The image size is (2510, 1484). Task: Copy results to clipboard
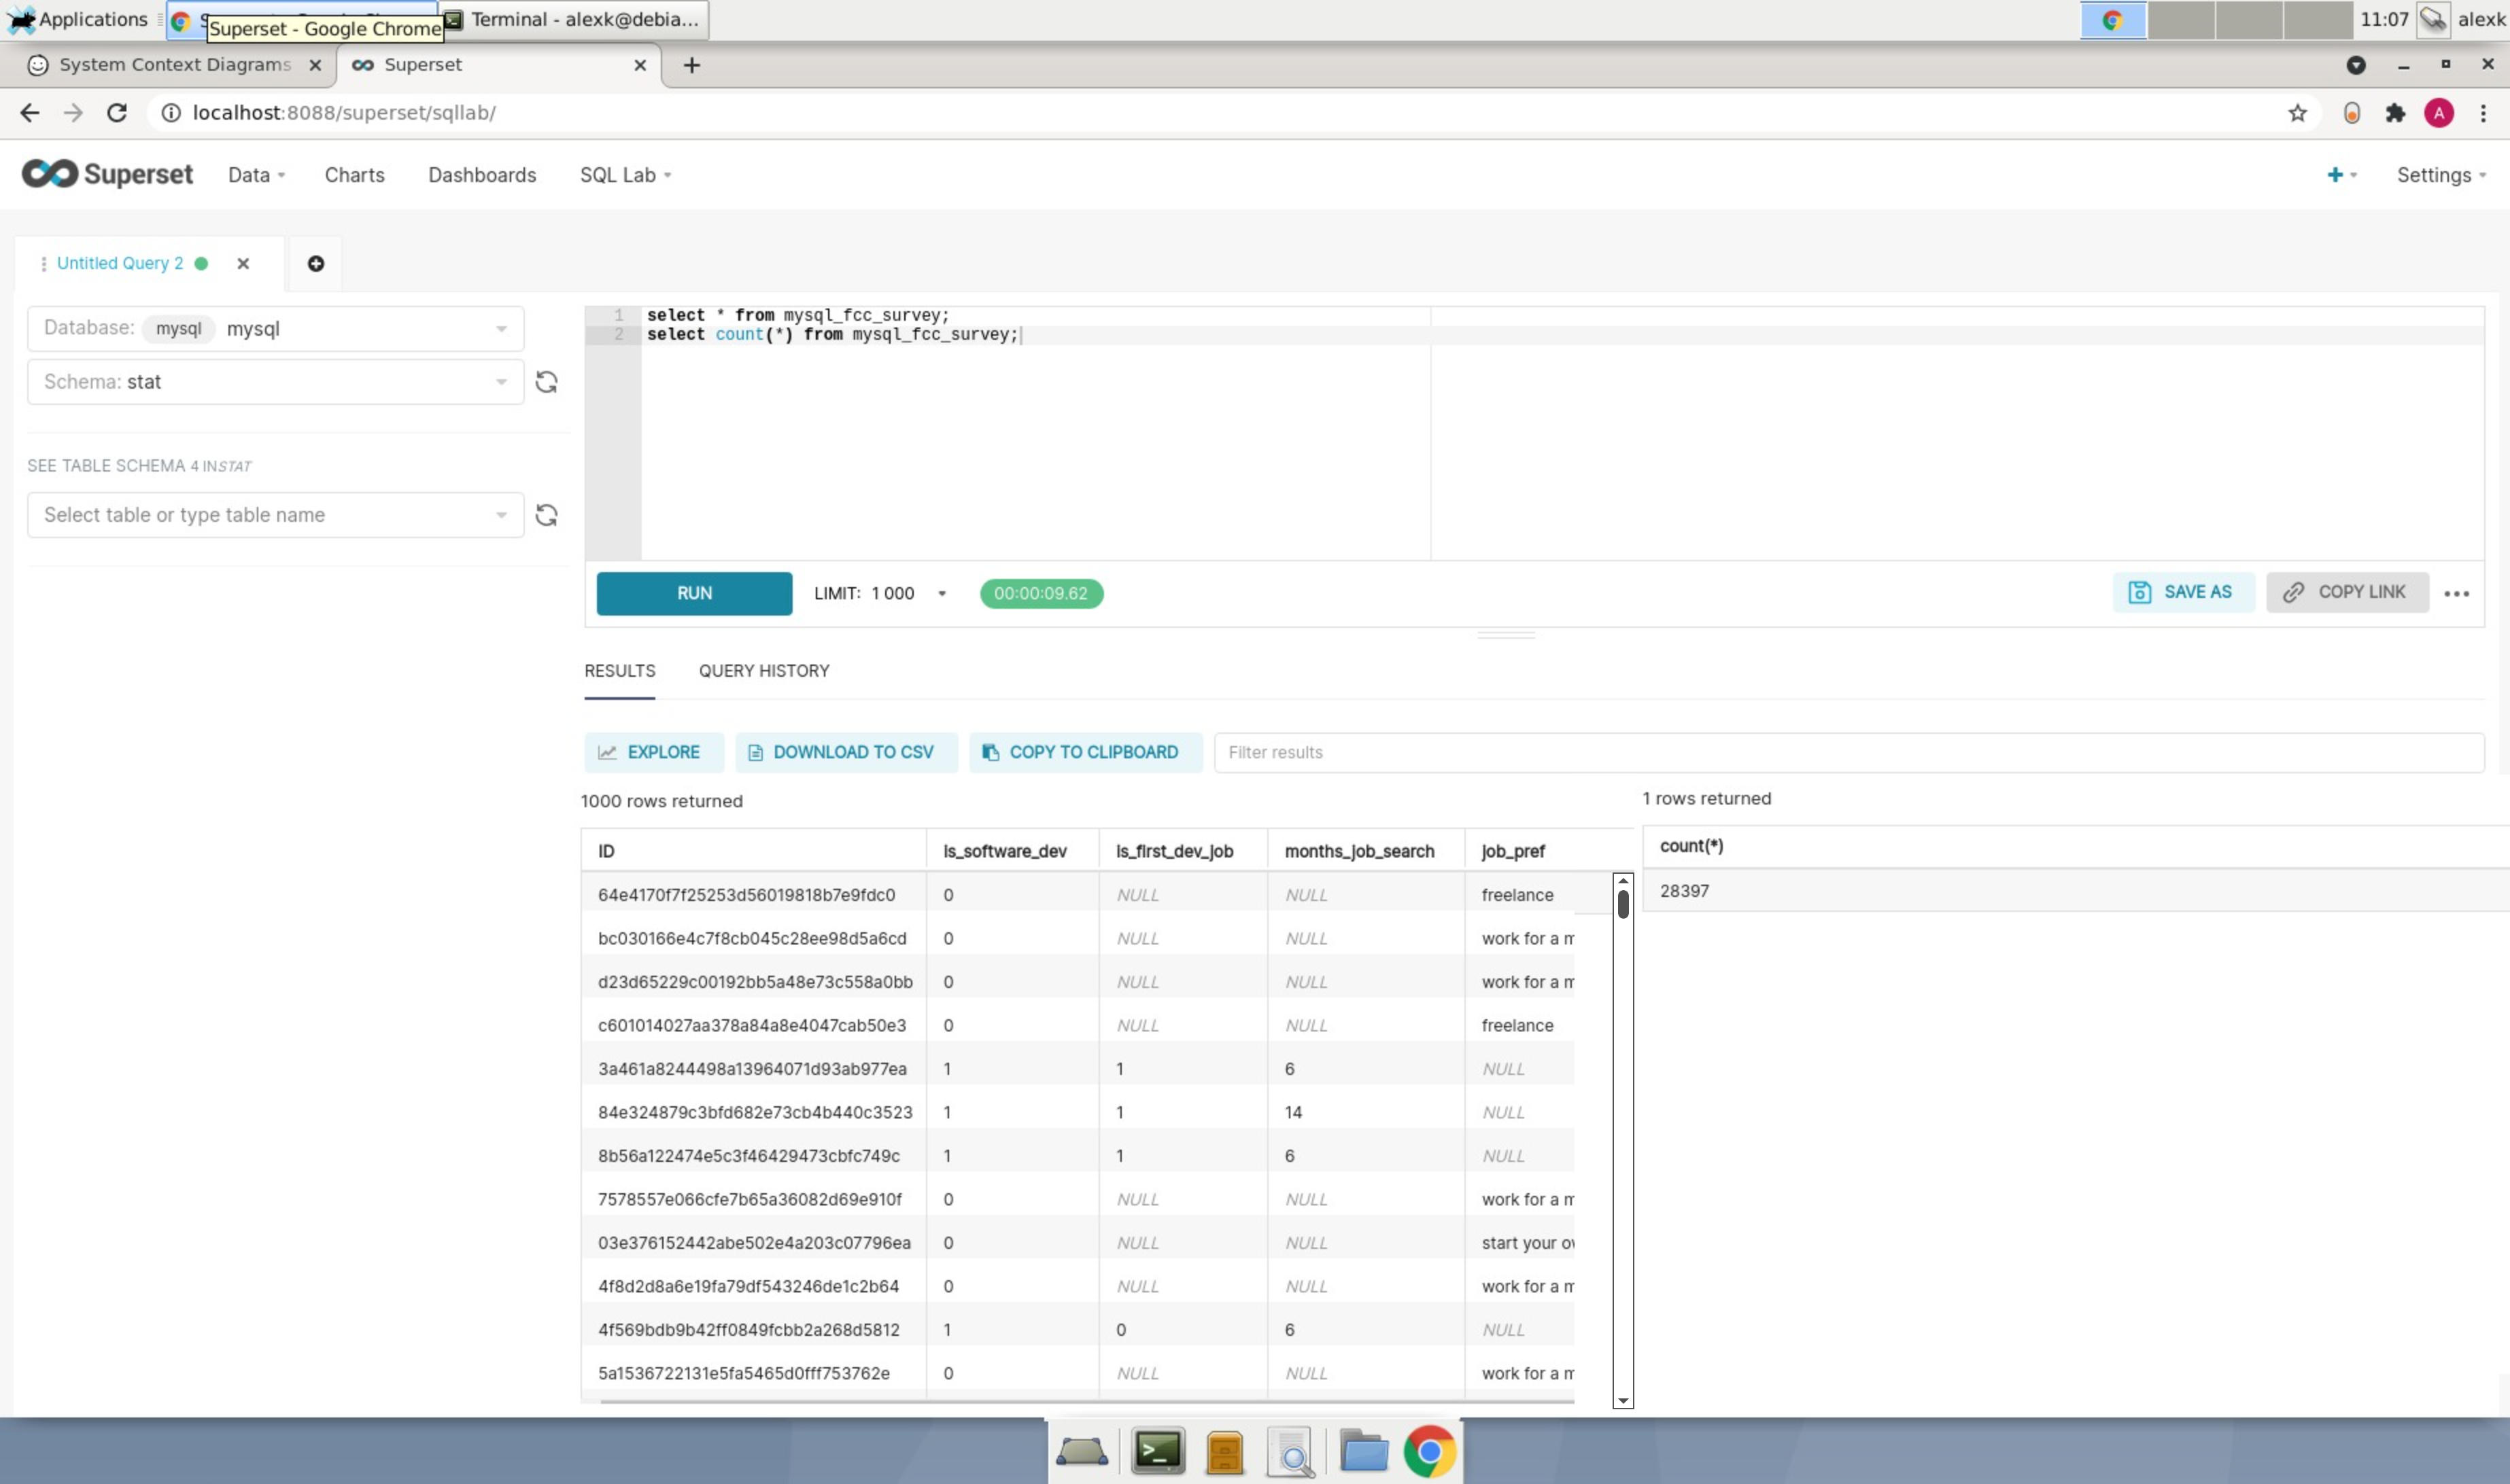[x=1084, y=751]
